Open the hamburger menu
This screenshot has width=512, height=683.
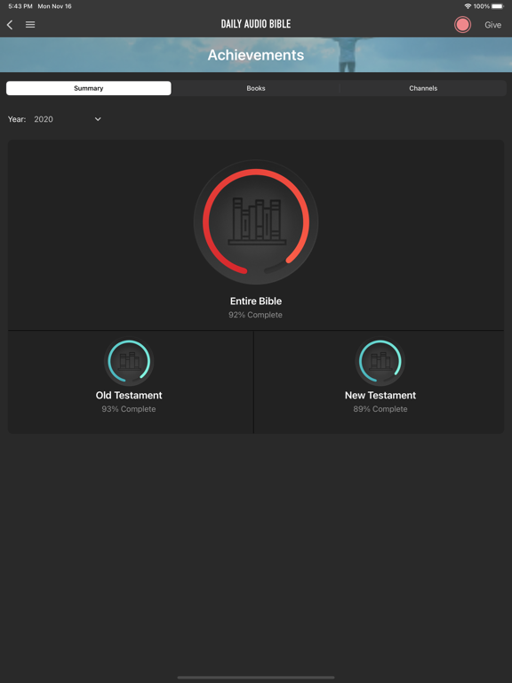[30, 25]
